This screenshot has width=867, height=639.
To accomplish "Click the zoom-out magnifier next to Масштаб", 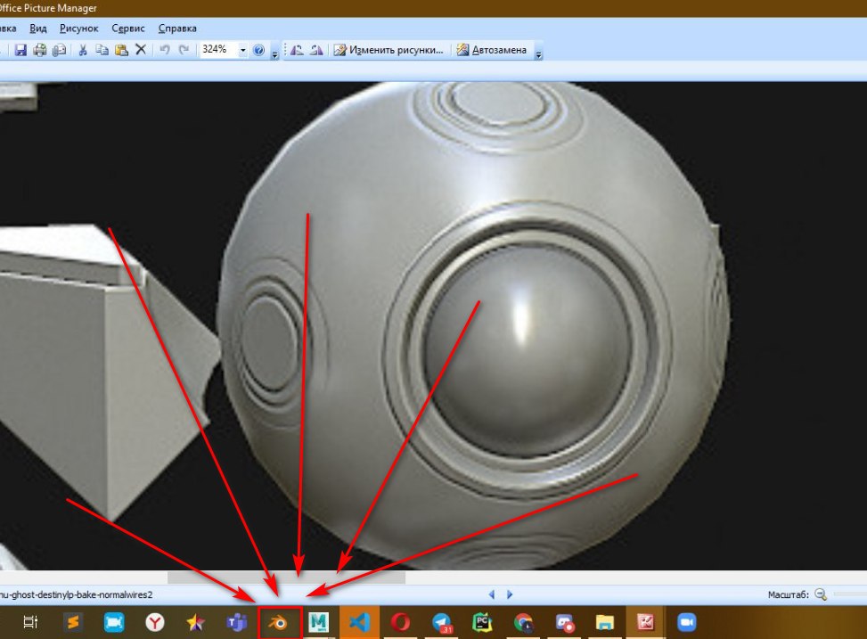I will pos(821,594).
